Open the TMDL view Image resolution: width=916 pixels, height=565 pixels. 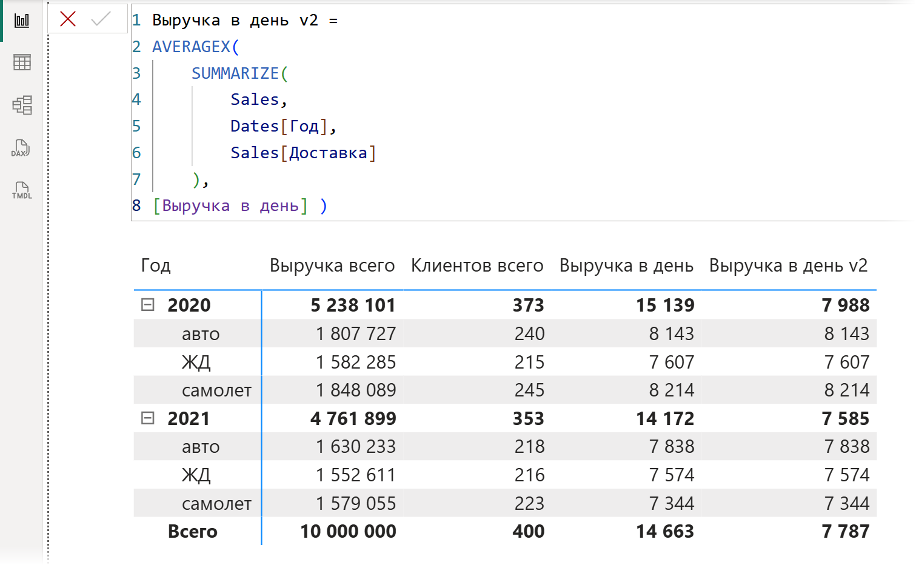tap(21, 190)
